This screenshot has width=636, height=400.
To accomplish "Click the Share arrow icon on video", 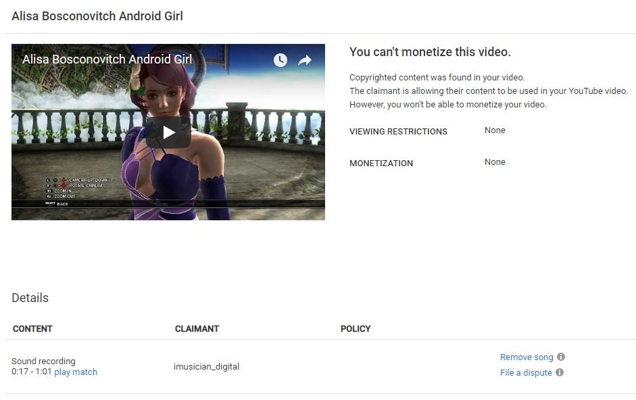I will point(305,60).
